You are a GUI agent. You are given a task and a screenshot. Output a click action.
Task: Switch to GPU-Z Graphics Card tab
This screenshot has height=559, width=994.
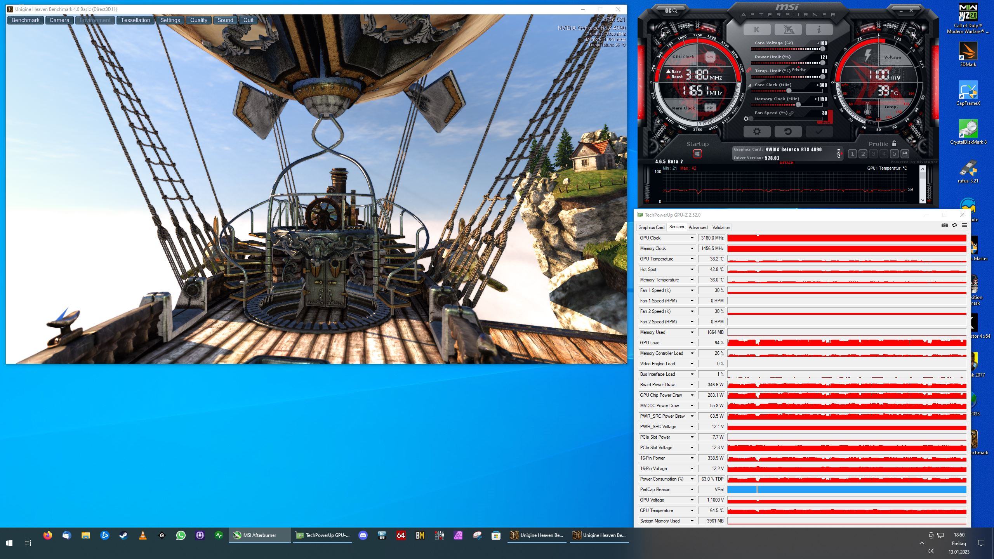coord(651,227)
